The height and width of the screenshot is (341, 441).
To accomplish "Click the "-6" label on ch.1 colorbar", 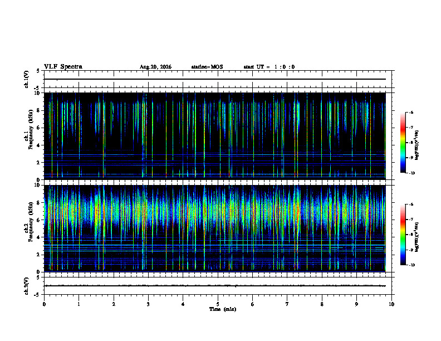I will (411, 112).
